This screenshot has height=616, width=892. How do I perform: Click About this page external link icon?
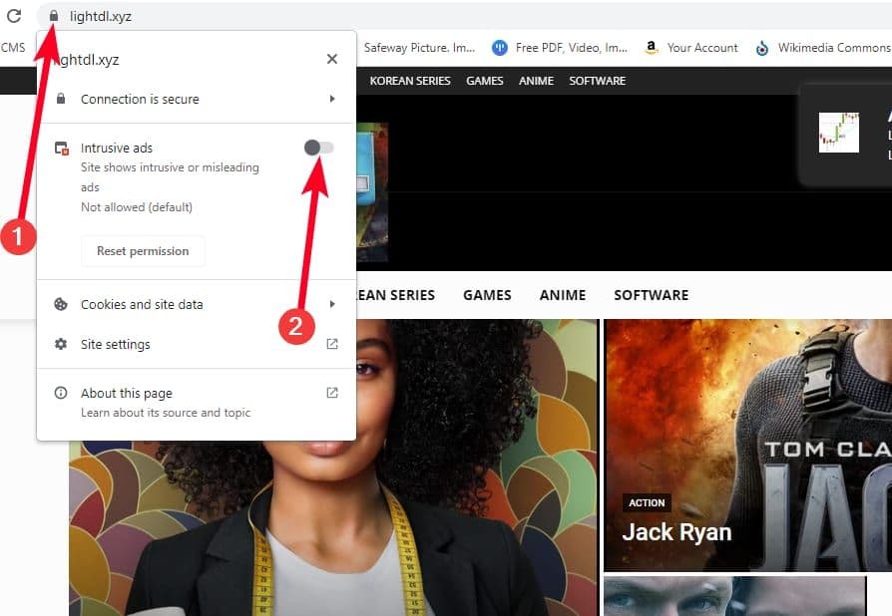click(332, 393)
